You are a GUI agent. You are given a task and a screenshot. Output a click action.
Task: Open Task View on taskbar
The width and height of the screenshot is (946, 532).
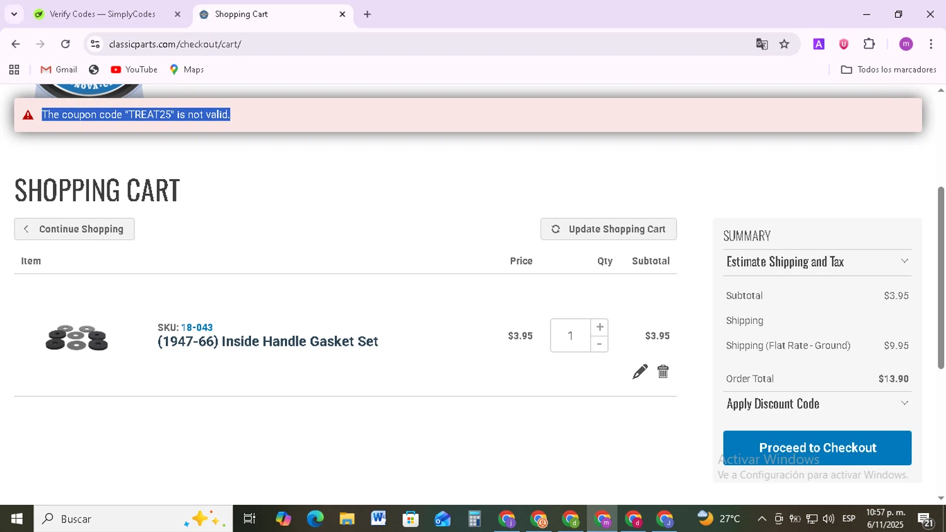point(250,519)
